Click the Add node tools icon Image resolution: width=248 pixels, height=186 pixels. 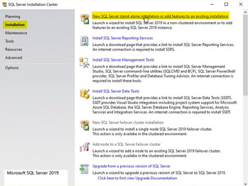click(x=85, y=147)
